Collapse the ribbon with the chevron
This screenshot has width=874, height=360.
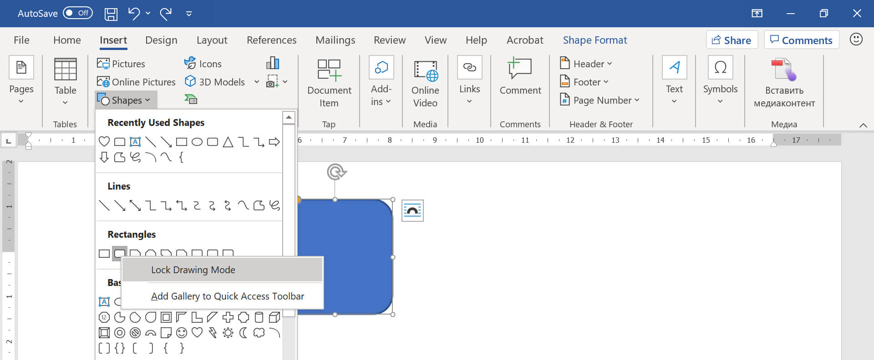pyautogui.click(x=863, y=125)
